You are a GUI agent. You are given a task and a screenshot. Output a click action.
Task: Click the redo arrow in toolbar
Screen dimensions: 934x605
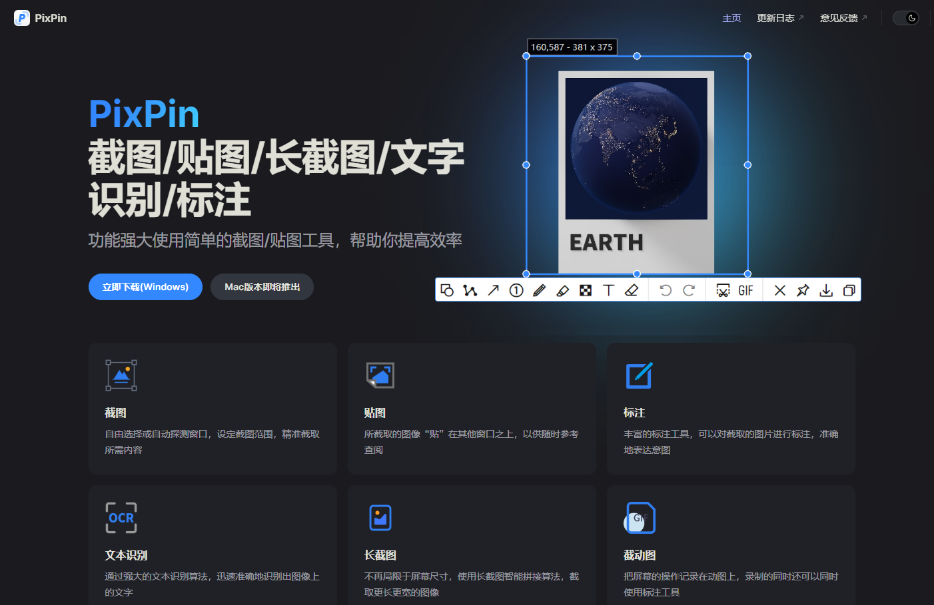[689, 290]
